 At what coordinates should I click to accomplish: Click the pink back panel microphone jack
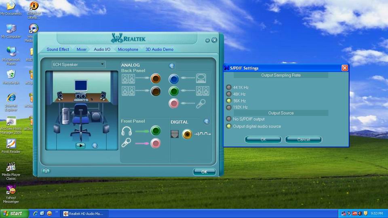pyautogui.click(x=174, y=103)
